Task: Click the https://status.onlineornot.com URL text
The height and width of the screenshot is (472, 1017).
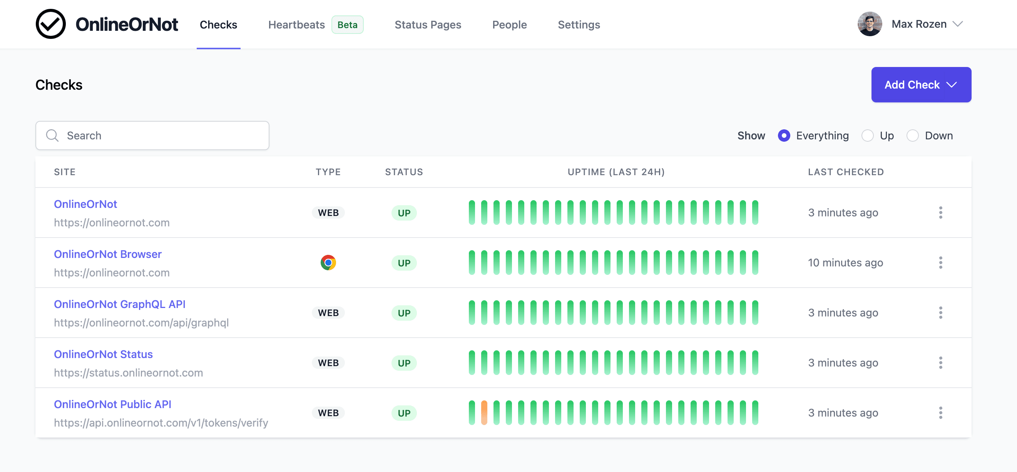Action: point(128,372)
